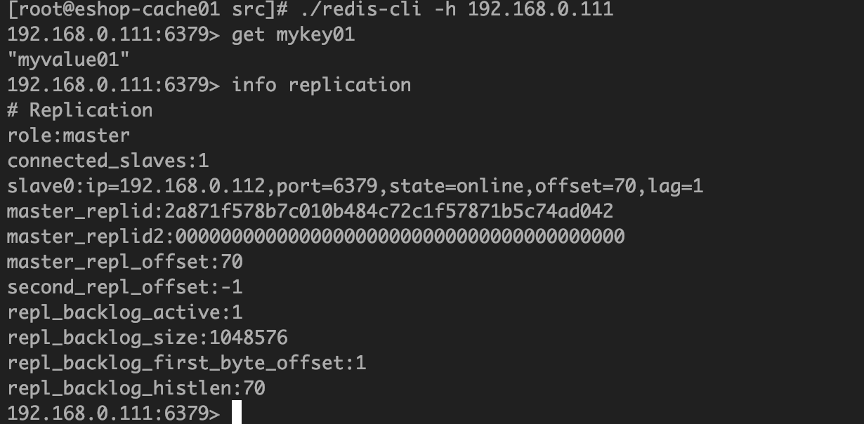The height and width of the screenshot is (424, 864).
Task: Click the role:master line
Action: click(x=69, y=135)
